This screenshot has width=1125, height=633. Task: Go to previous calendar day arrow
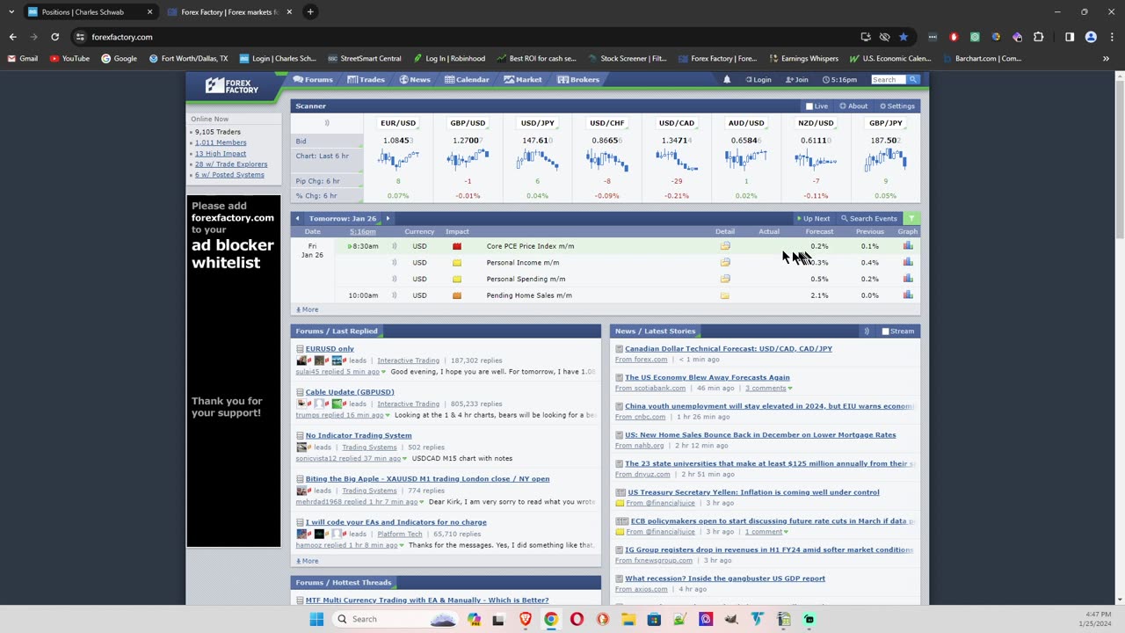pyautogui.click(x=298, y=218)
